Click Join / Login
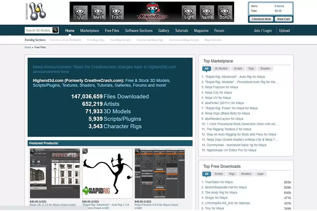 pyautogui.click(x=262, y=30)
